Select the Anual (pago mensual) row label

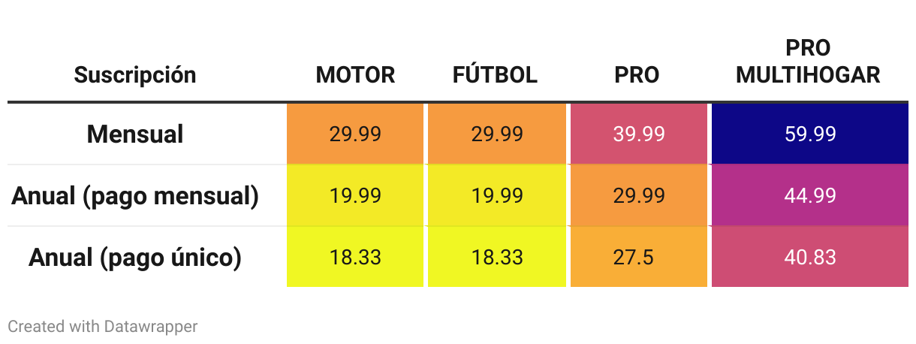tap(135, 195)
